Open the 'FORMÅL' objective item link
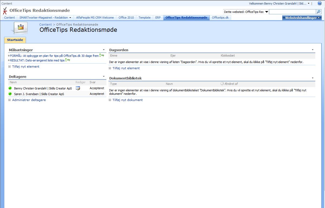This screenshot has height=208, width=325. 54,56
